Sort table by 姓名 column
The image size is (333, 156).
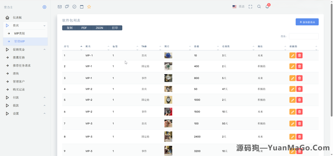[x=97, y=46]
